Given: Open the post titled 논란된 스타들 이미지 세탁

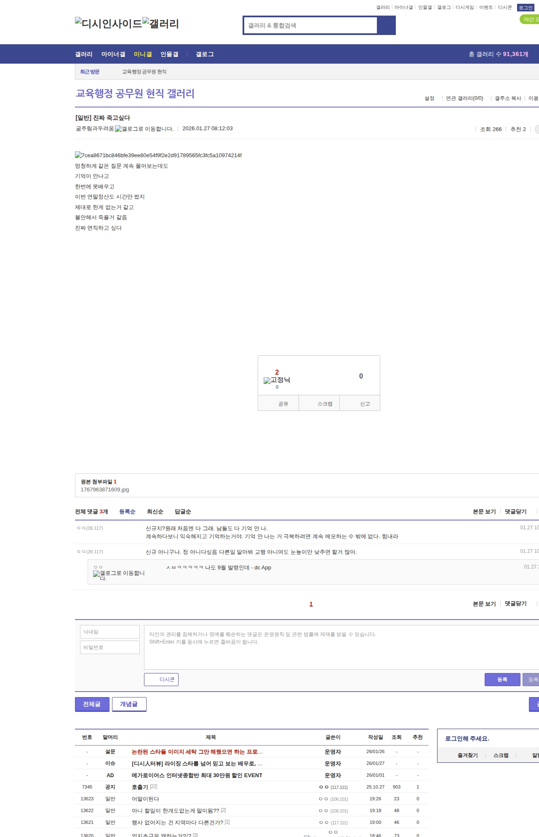Looking at the screenshot, I should (x=197, y=752).
